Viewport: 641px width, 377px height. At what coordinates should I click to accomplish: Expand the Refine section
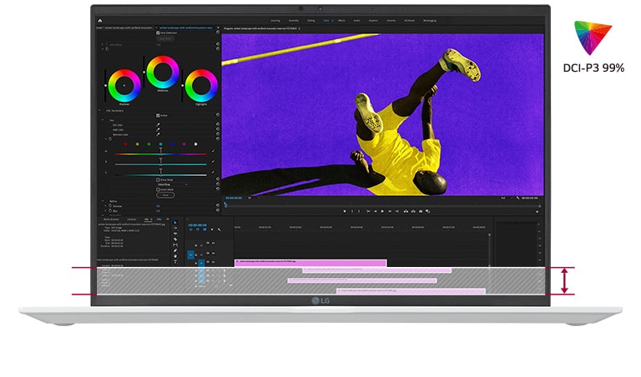click(x=101, y=200)
